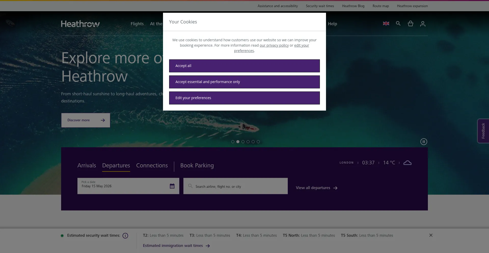Click the T3: Less than 5 minutes text
Screen dimensions: 489x253
coord(210,235)
